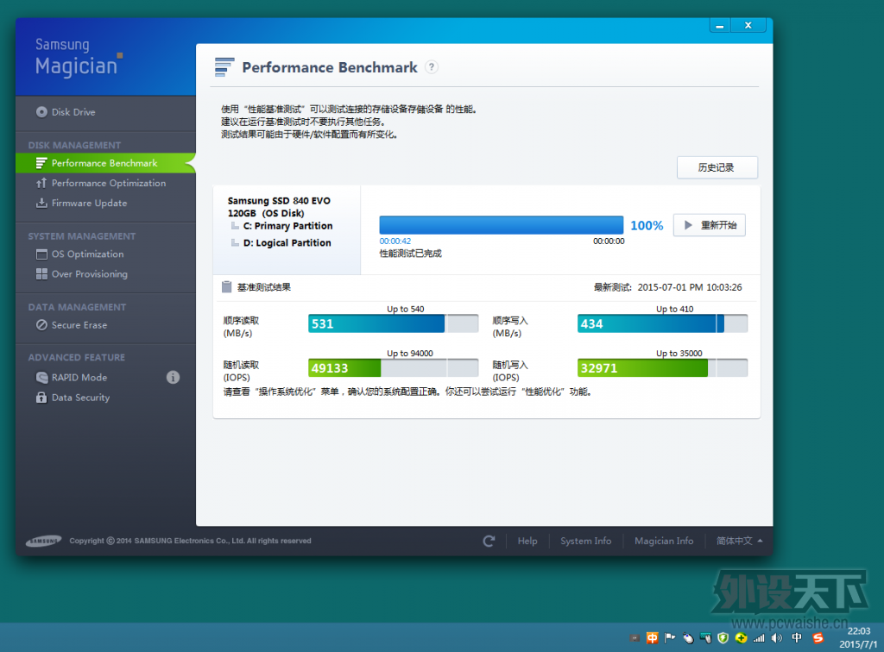Open the yellow-green plus tray icon

click(x=742, y=638)
